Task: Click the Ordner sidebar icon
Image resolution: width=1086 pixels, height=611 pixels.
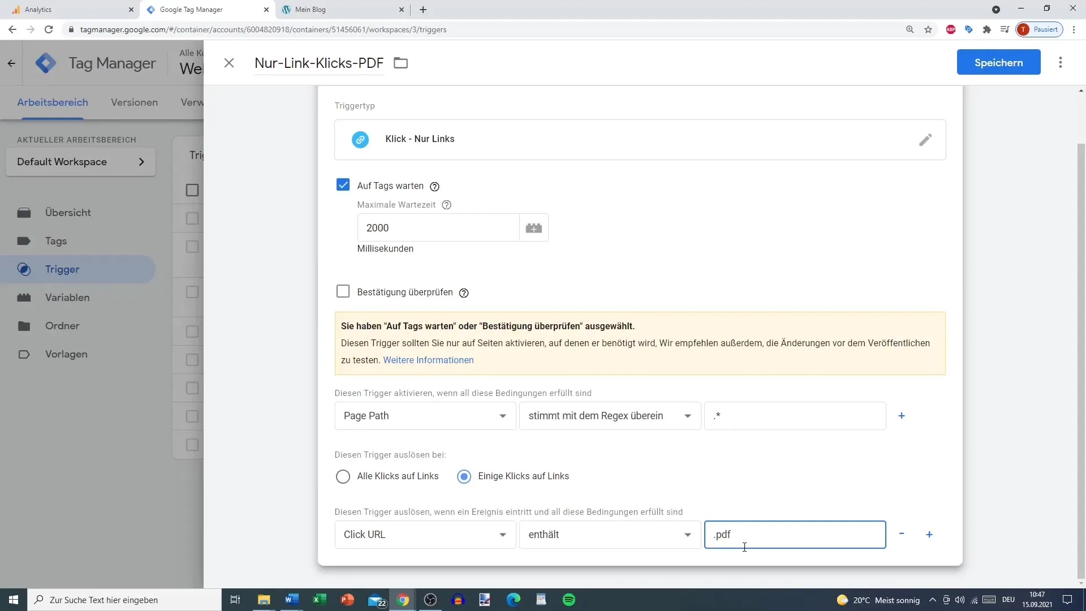Action: point(26,325)
